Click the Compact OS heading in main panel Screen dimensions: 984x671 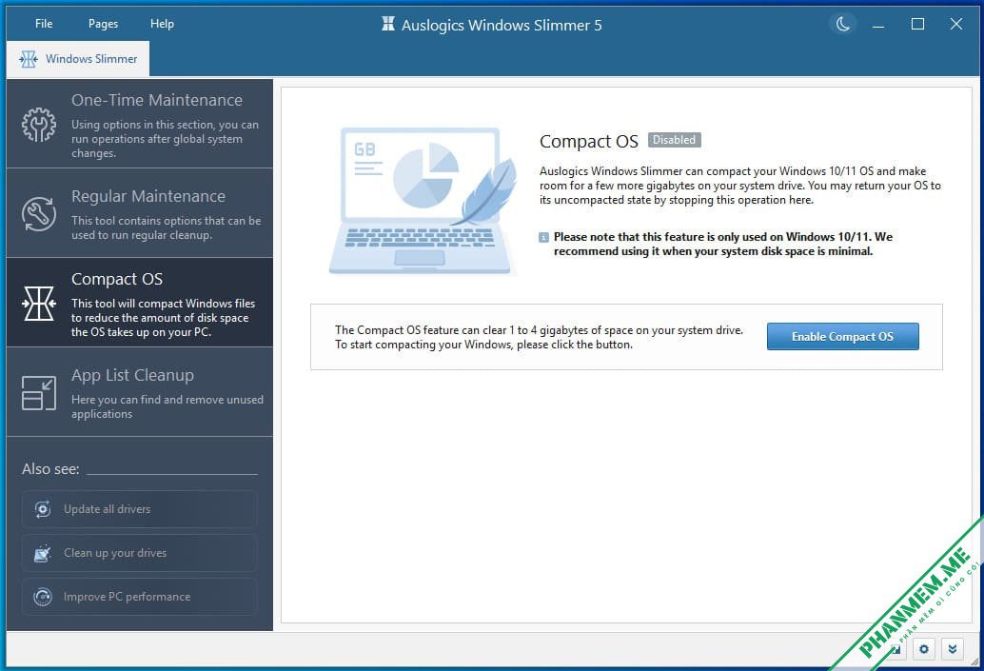pos(589,141)
